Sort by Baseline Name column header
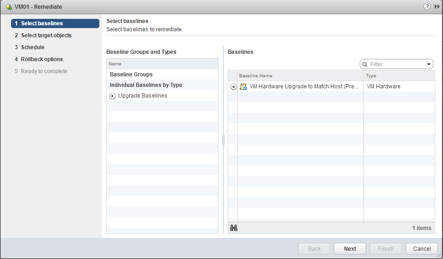 300,75
